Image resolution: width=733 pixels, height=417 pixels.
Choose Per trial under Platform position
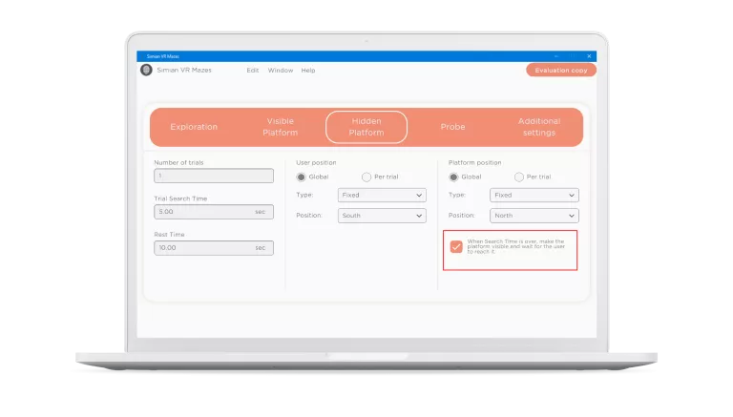tap(519, 177)
